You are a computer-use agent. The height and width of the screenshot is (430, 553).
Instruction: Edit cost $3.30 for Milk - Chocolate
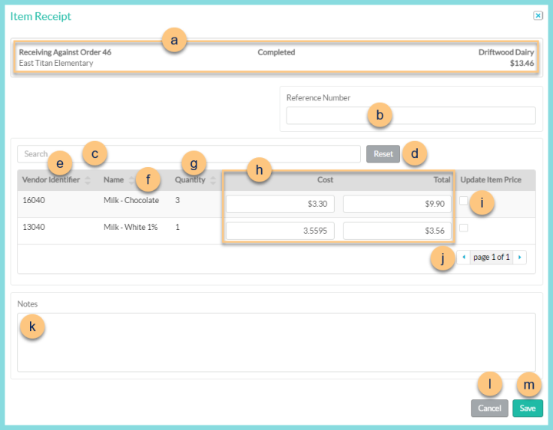[x=280, y=204]
